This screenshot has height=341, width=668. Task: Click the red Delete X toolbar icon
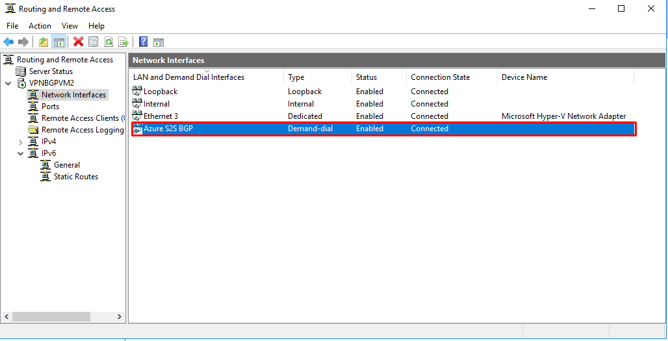click(78, 42)
